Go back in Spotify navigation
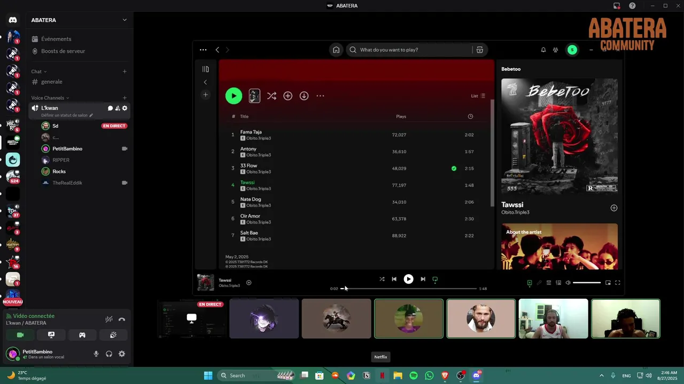Screen dimensions: 684x384 click(217, 50)
